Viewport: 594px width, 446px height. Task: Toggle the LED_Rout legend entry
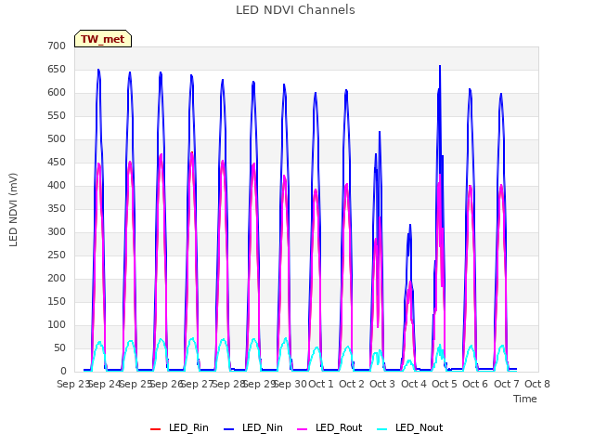[329, 427]
